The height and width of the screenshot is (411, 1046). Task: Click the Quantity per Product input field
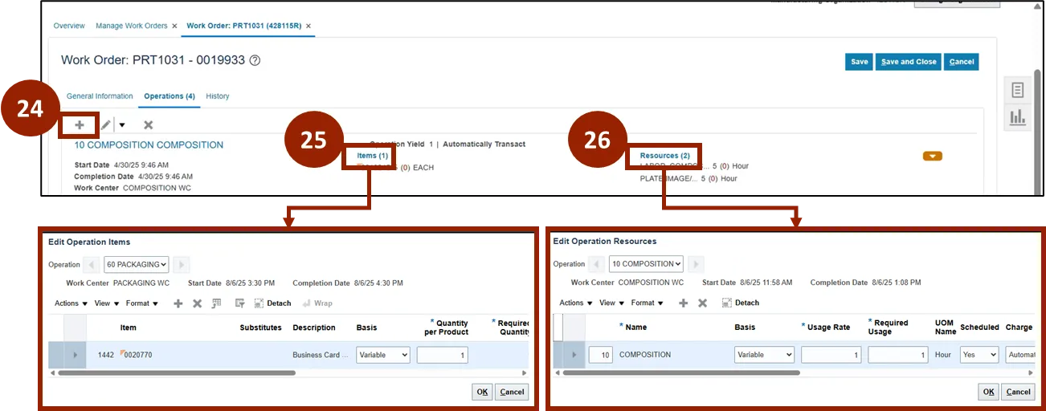(442, 355)
